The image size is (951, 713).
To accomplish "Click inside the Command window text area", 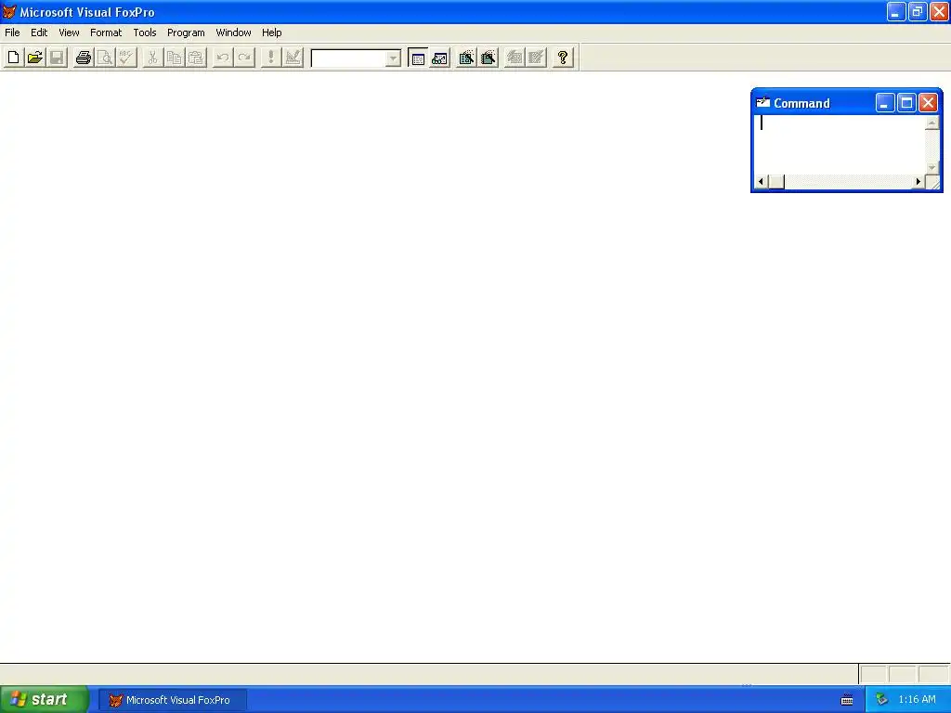I will click(x=840, y=144).
